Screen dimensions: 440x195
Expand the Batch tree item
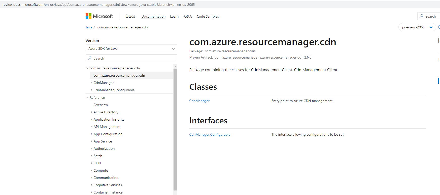91,156
